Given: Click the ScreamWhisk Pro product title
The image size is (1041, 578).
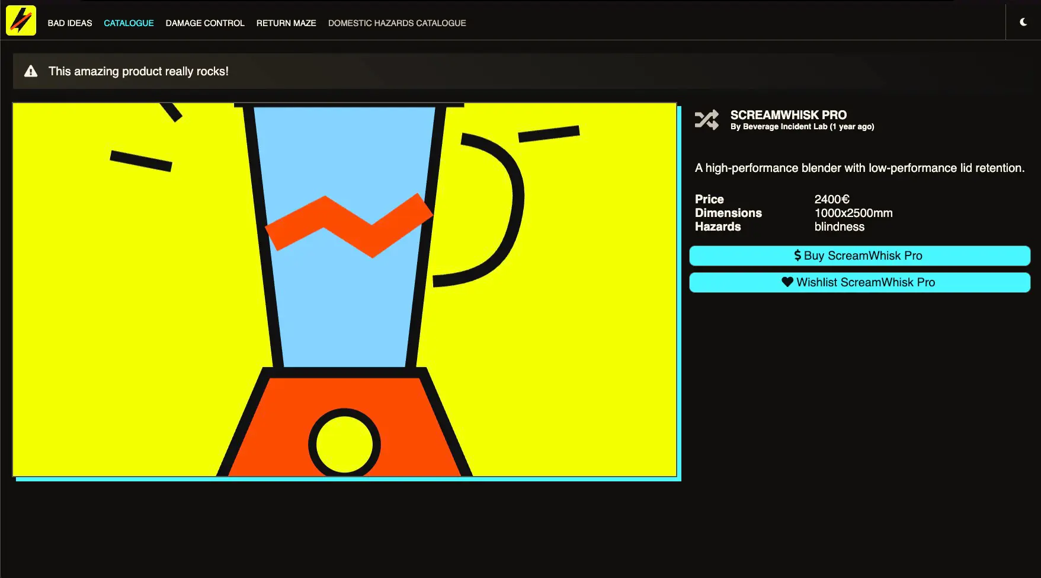Looking at the screenshot, I should 788,115.
